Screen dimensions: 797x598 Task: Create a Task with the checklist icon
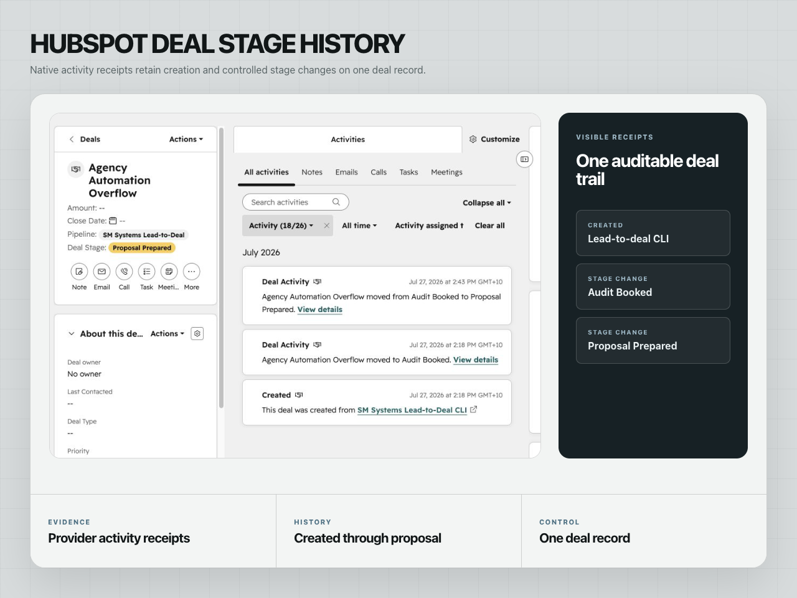point(146,272)
